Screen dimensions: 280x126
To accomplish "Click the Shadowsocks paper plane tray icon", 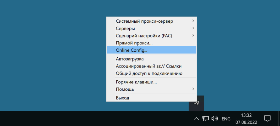I will [196, 103].
